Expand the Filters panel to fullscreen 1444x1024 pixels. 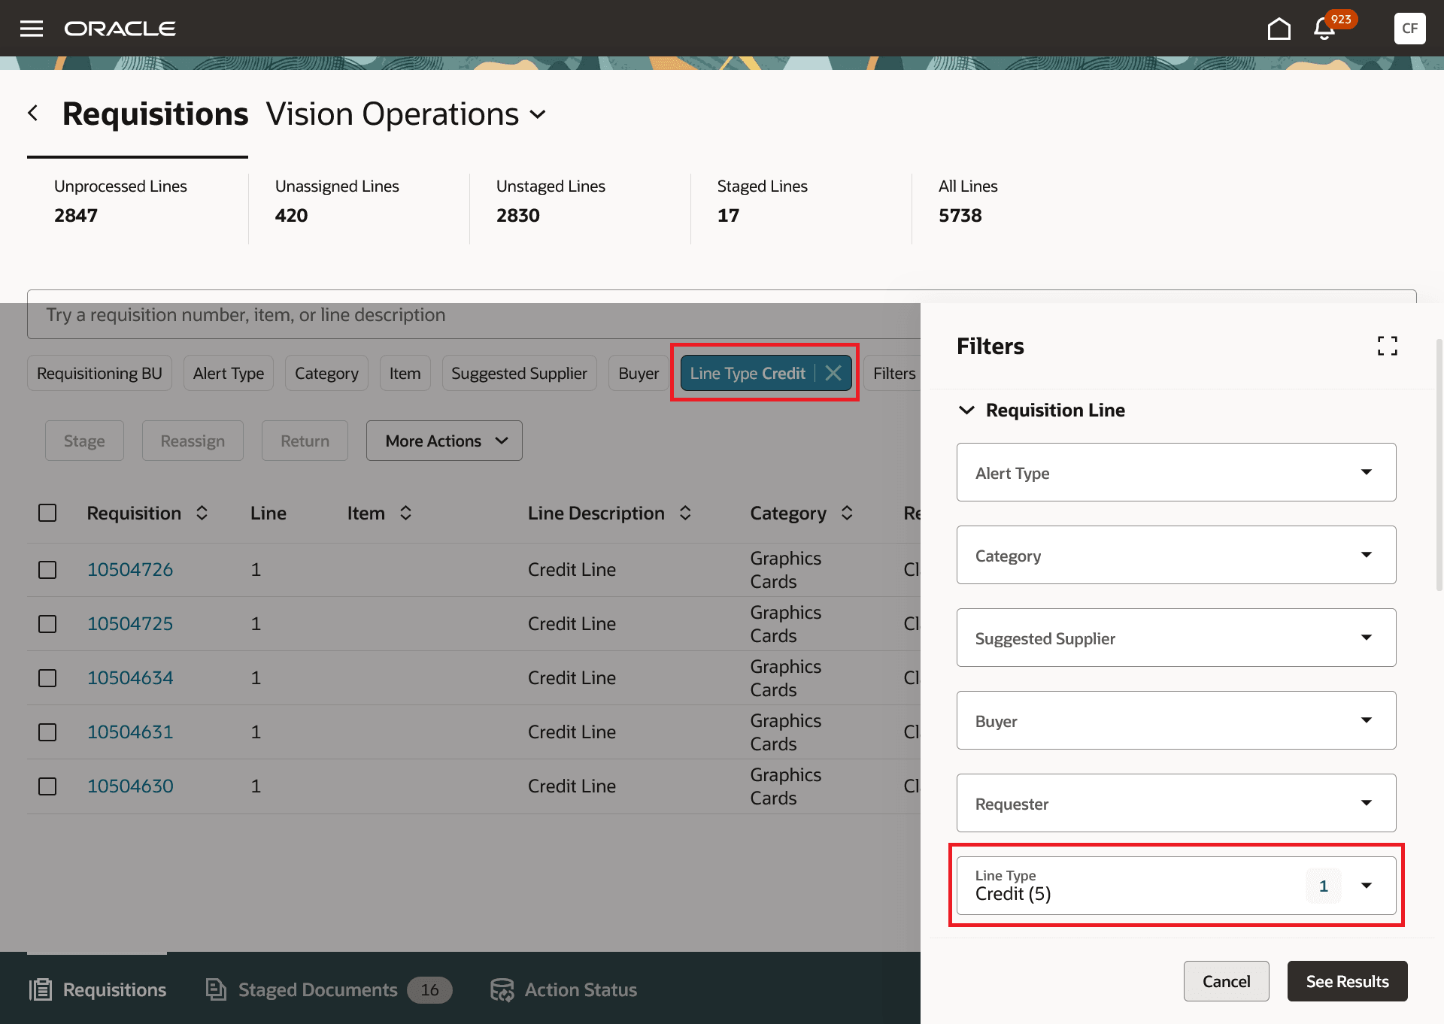point(1388,346)
